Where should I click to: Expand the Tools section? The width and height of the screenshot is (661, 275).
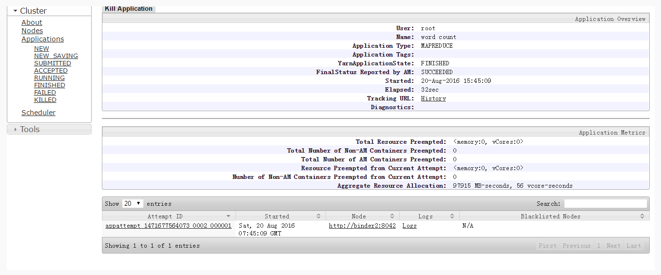pyautogui.click(x=49, y=129)
